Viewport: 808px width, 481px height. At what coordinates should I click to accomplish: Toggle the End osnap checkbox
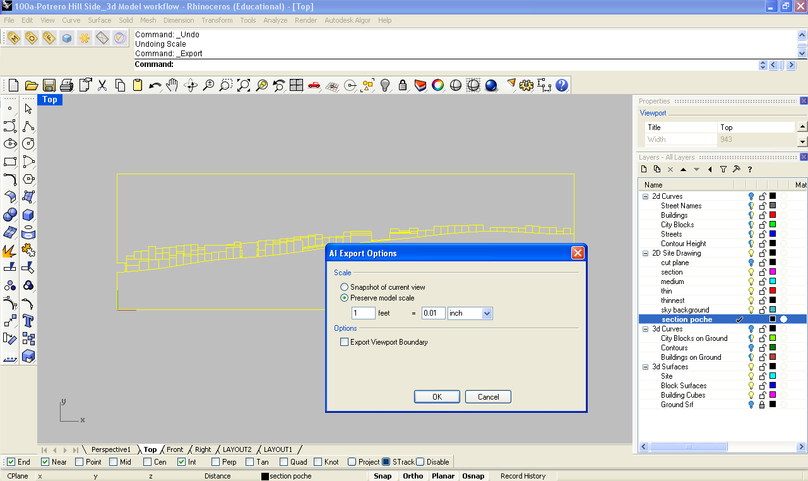(11, 462)
